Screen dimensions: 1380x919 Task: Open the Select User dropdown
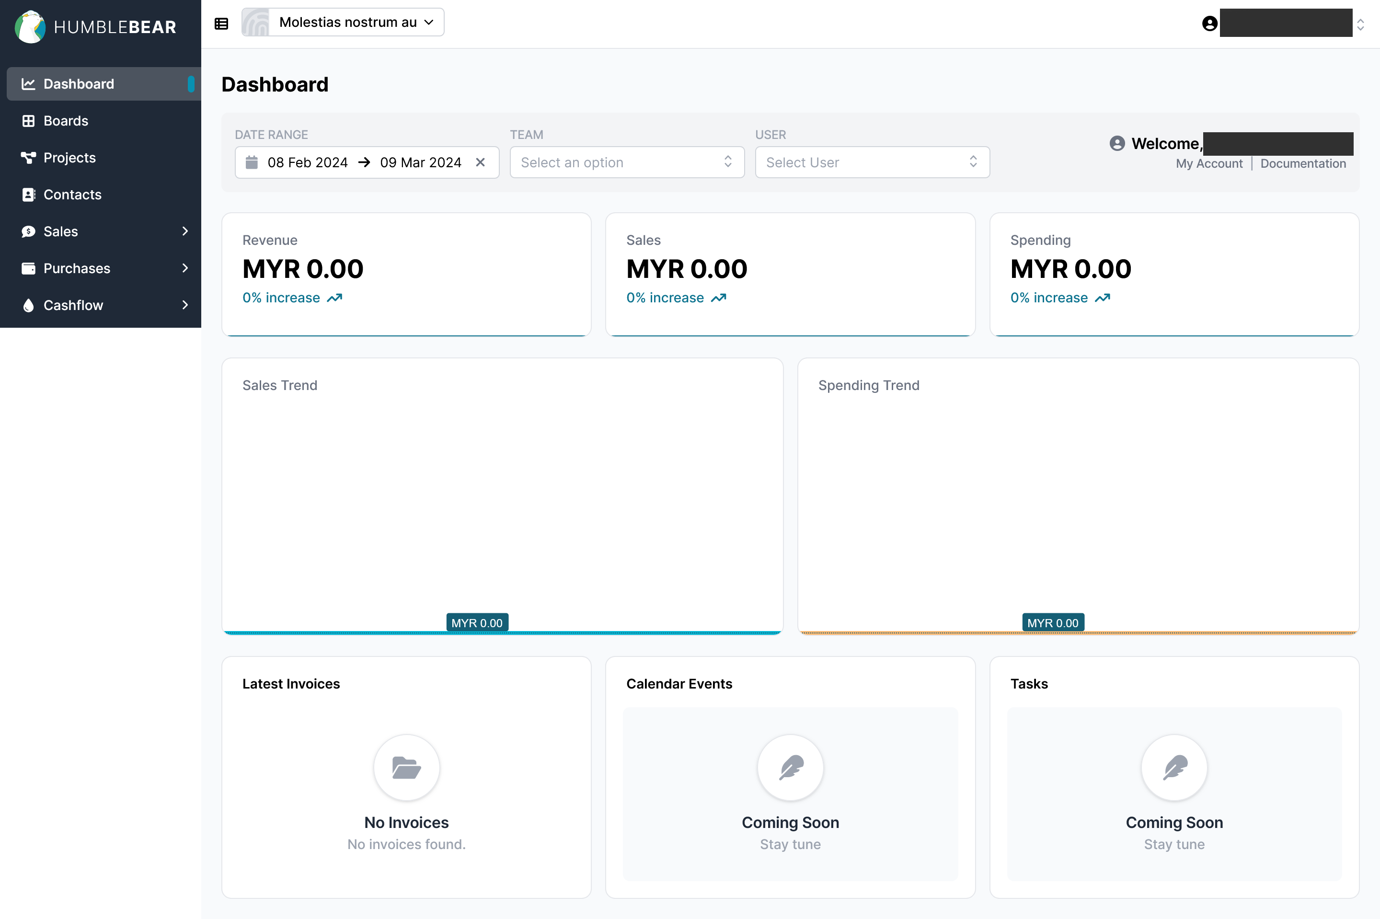pyautogui.click(x=872, y=162)
